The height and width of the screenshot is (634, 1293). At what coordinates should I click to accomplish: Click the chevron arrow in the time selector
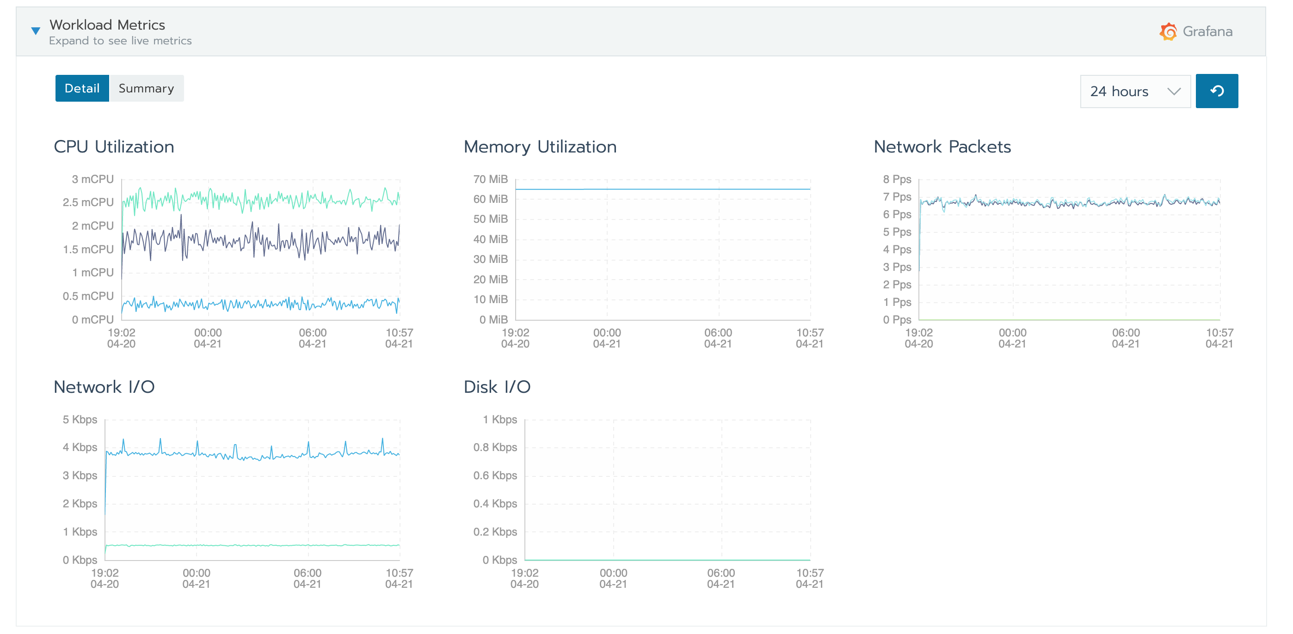(1175, 91)
